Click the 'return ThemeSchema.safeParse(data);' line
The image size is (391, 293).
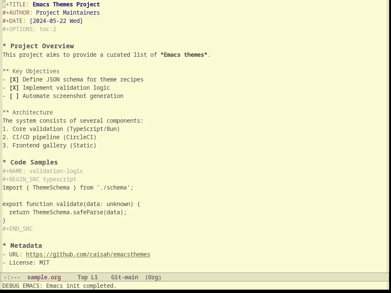tap(68, 212)
